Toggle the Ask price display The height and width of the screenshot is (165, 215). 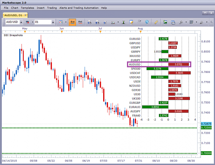(80, 22)
